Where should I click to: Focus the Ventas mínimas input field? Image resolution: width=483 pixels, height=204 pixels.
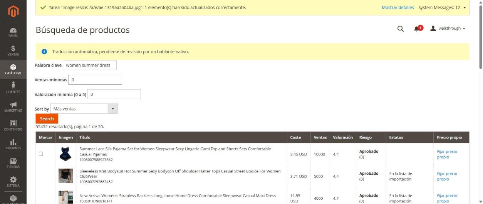point(95,80)
